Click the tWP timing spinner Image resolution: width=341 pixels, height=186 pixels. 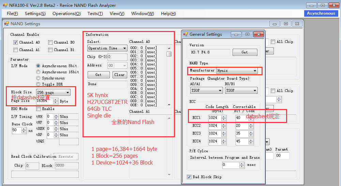tap(56, 123)
